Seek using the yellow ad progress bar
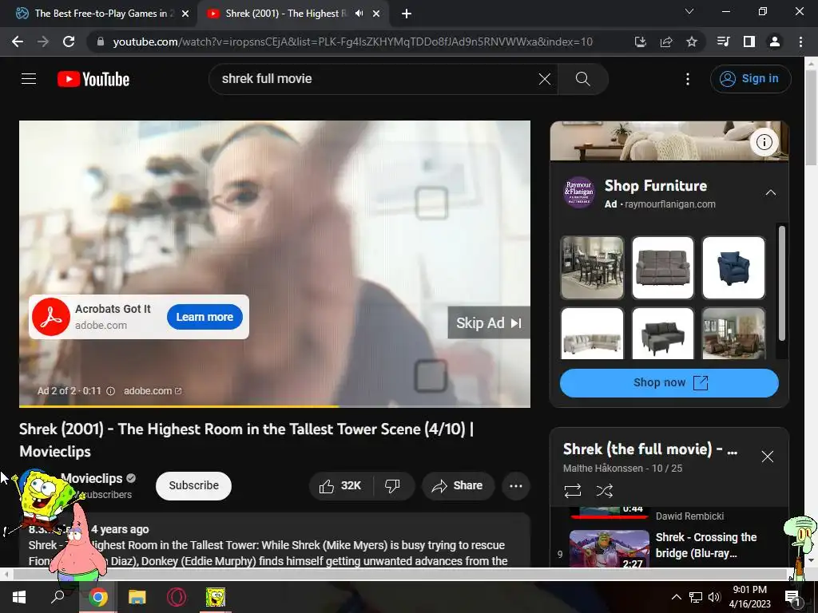Screen dimensions: 818x613 point(275,406)
